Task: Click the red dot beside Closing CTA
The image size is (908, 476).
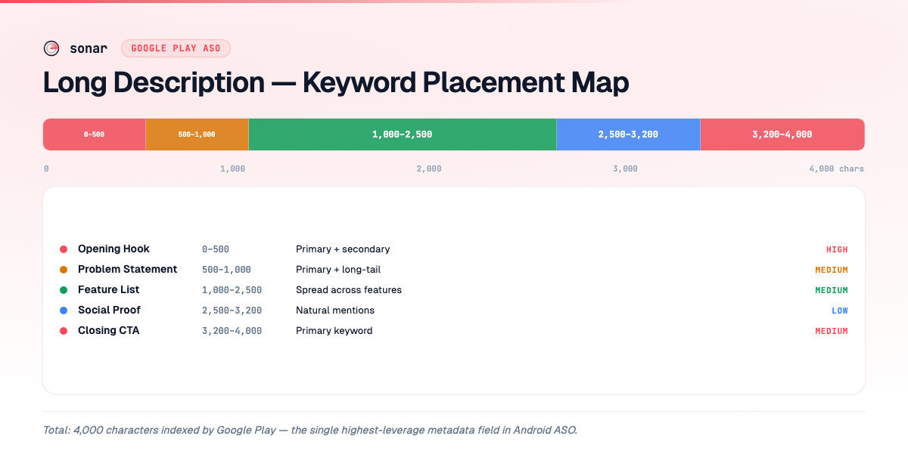Action: 64,331
